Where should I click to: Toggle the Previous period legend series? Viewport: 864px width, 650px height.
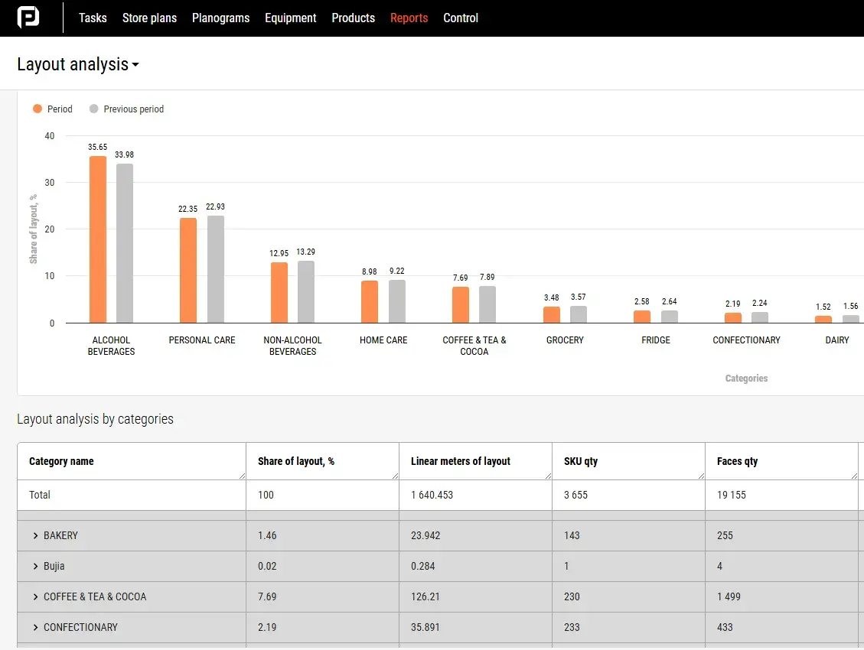[126, 109]
